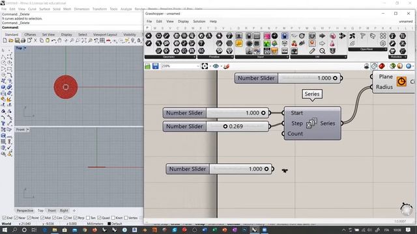Screen dimensions: 417x234
Task: Click the clock icon in Grasshopper Input panel
Action: pos(275,36)
